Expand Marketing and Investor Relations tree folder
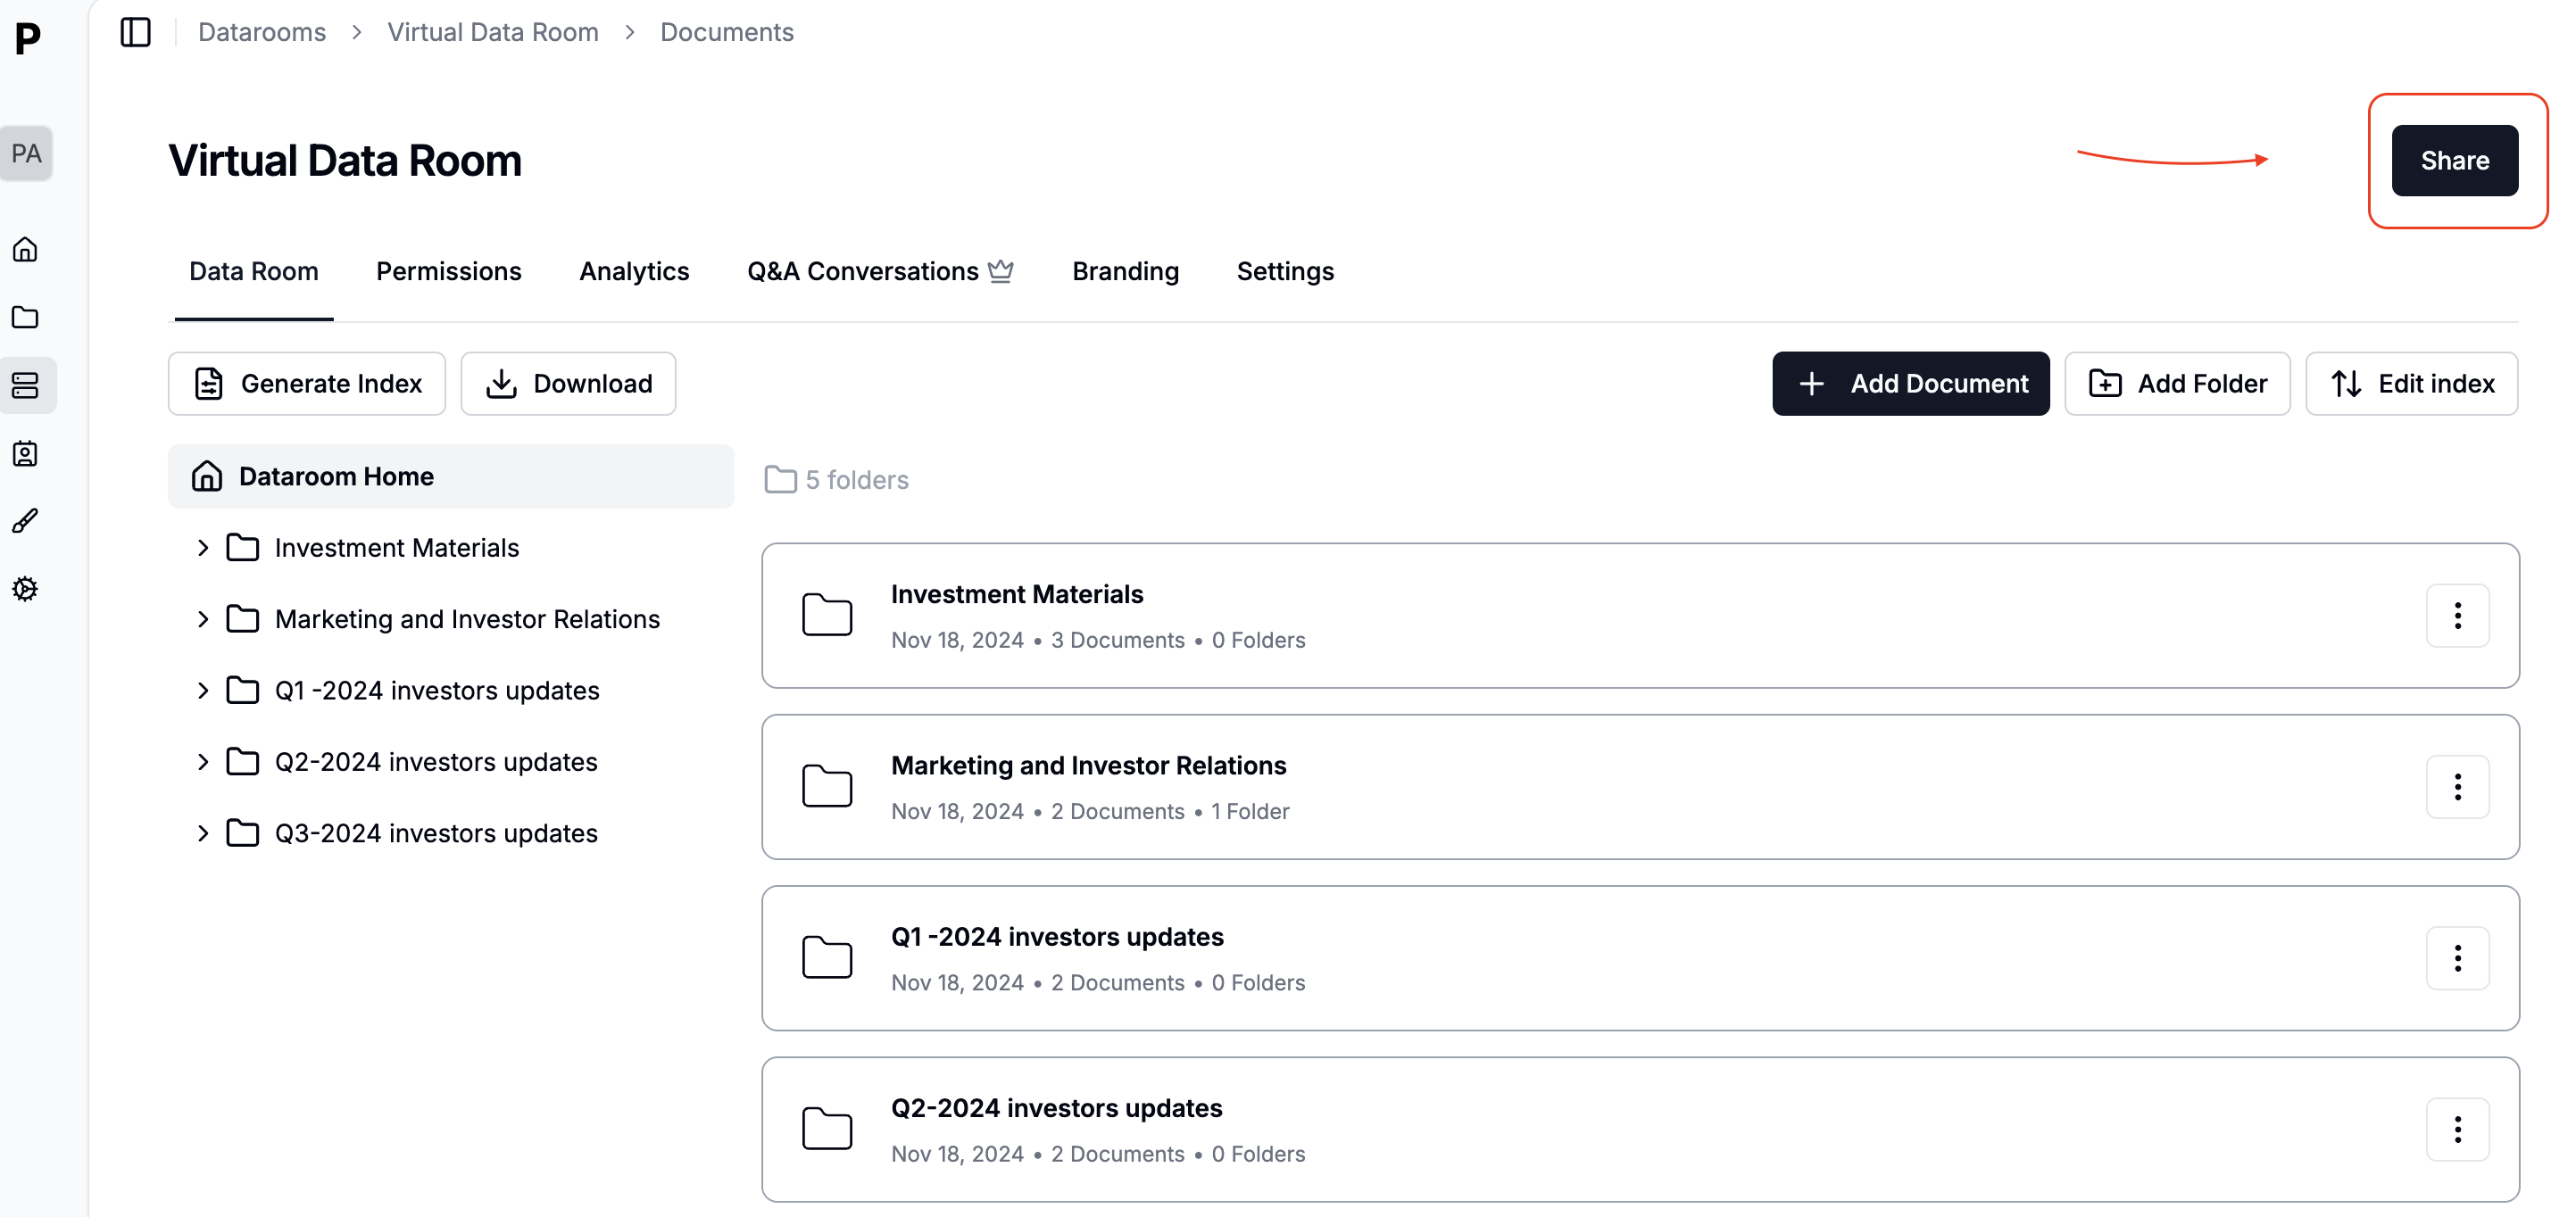This screenshot has width=2576, height=1217. (203, 619)
